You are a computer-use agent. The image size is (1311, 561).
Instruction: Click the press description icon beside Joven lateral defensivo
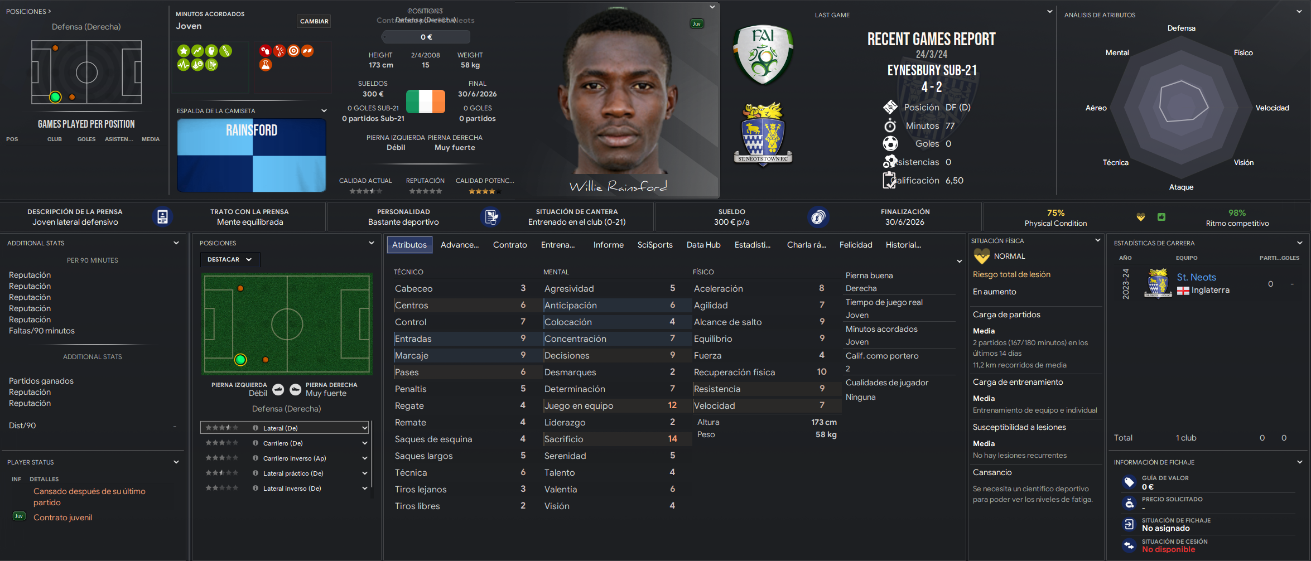point(162,217)
